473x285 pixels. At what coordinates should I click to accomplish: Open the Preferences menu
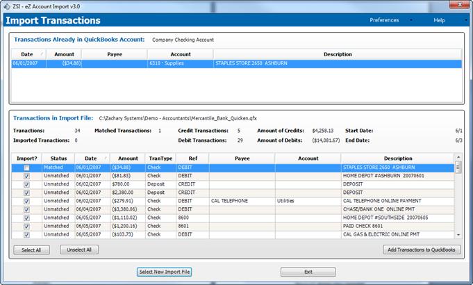tap(384, 20)
